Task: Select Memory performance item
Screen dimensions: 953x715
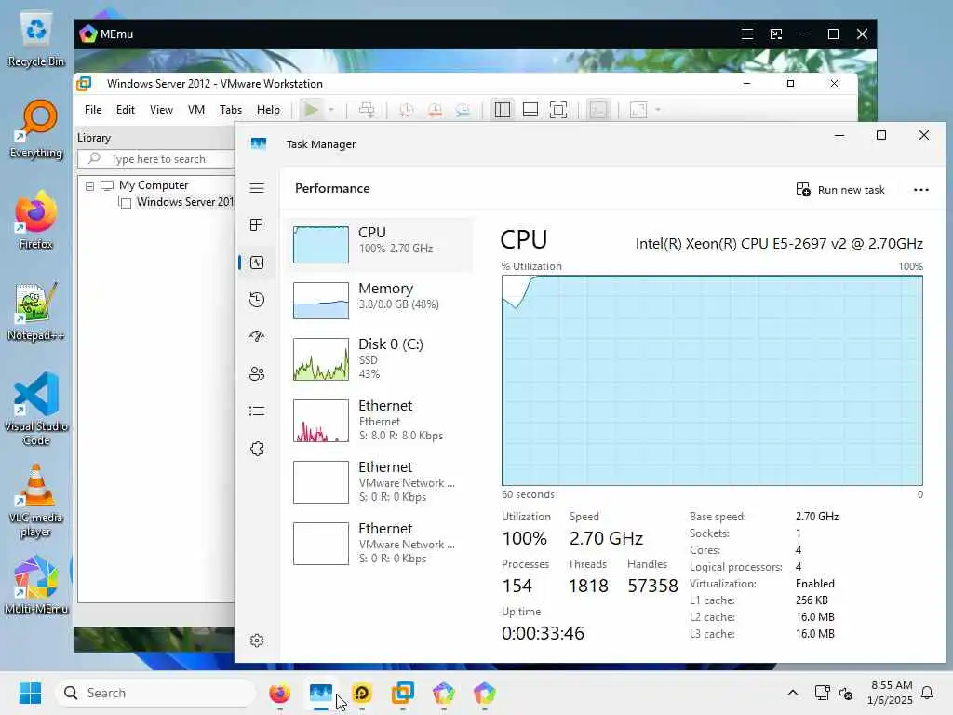Action: [x=380, y=301]
